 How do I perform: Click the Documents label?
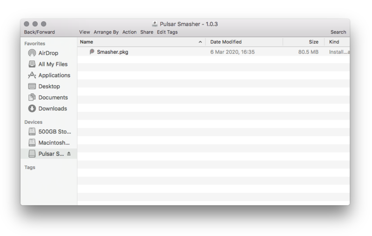point(53,97)
